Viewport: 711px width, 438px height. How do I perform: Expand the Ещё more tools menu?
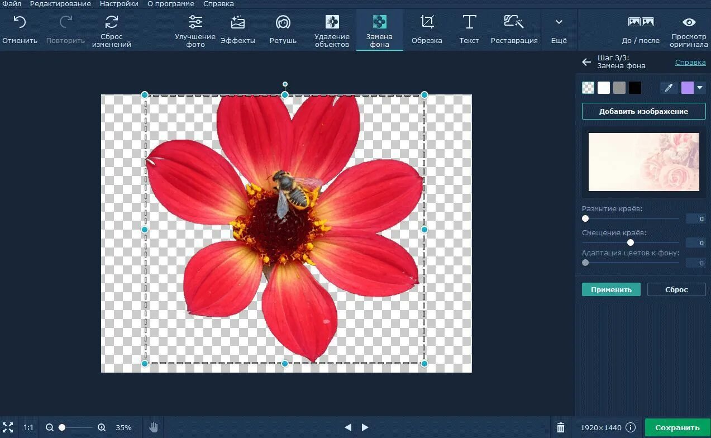pyautogui.click(x=559, y=31)
